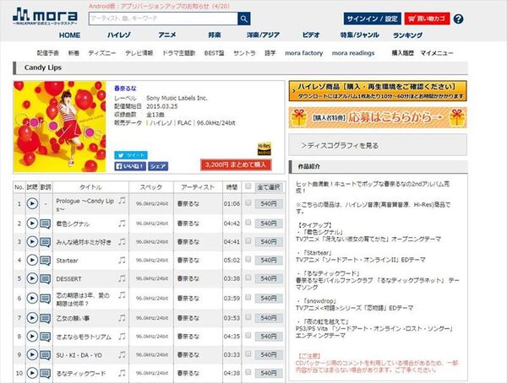
Task: Check the box for track 8
Action: point(248,335)
